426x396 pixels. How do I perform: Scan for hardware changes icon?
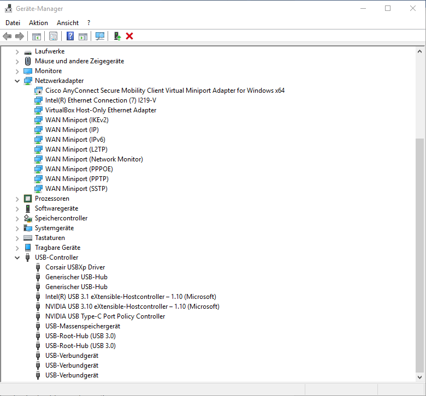(x=100, y=36)
